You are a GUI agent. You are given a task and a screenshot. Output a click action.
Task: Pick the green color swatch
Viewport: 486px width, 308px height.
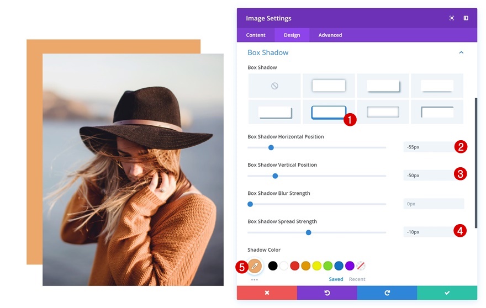tap(327, 265)
